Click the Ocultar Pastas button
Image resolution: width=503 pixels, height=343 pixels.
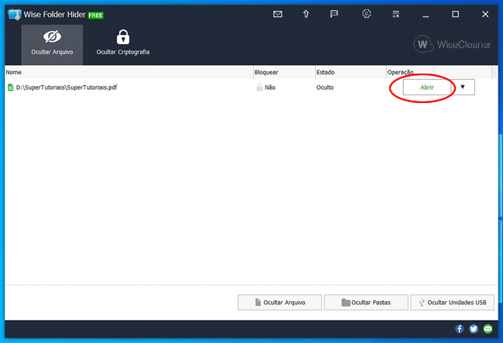click(365, 302)
